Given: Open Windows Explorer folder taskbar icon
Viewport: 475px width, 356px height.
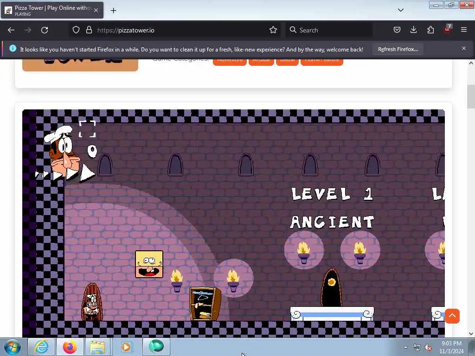Looking at the screenshot, I should 97,347.
